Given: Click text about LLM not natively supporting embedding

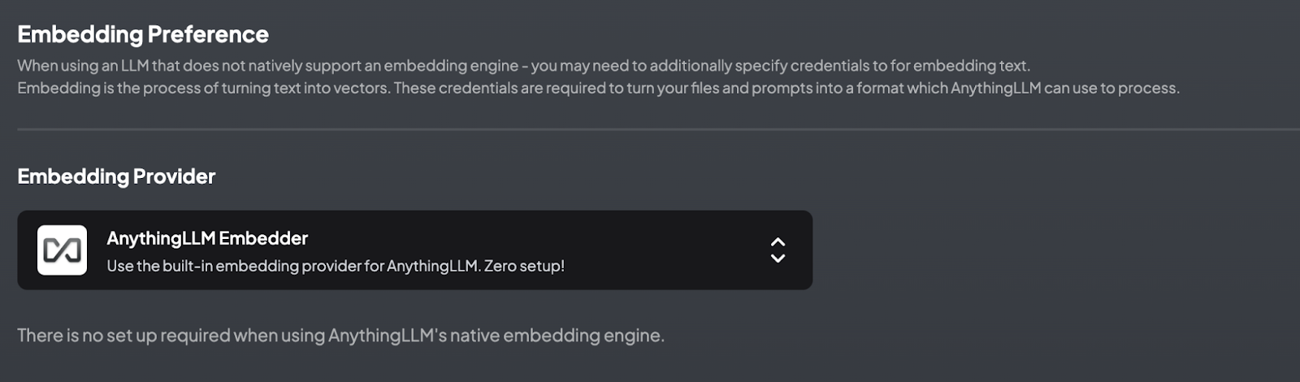Looking at the screenshot, I should tap(524, 65).
